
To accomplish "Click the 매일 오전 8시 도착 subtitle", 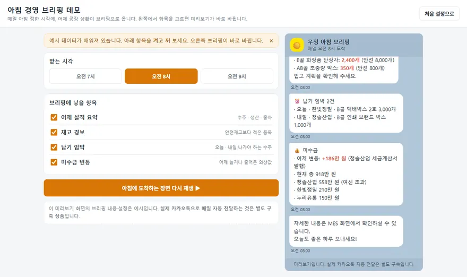I will 326,48.
